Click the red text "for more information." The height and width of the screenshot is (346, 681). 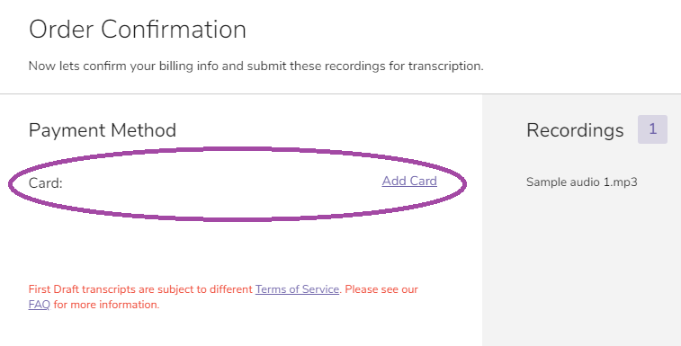click(106, 305)
